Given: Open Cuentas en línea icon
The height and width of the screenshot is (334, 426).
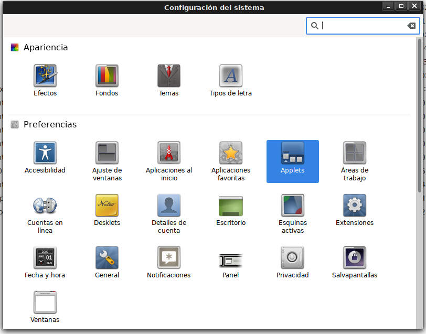Looking at the screenshot, I should [x=45, y=206].
